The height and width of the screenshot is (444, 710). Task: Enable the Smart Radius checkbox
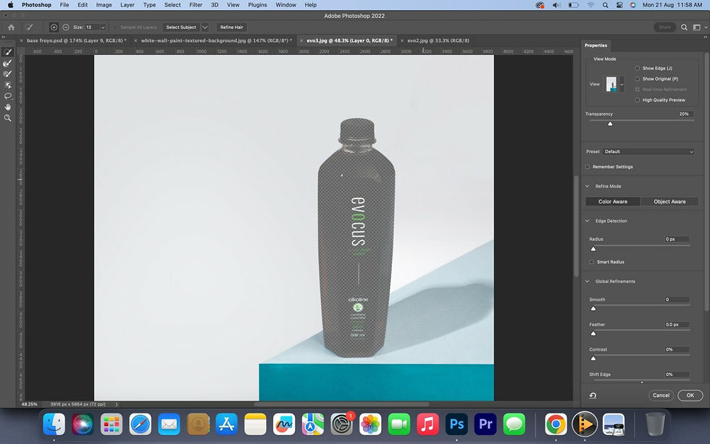[x=591, y=262]
